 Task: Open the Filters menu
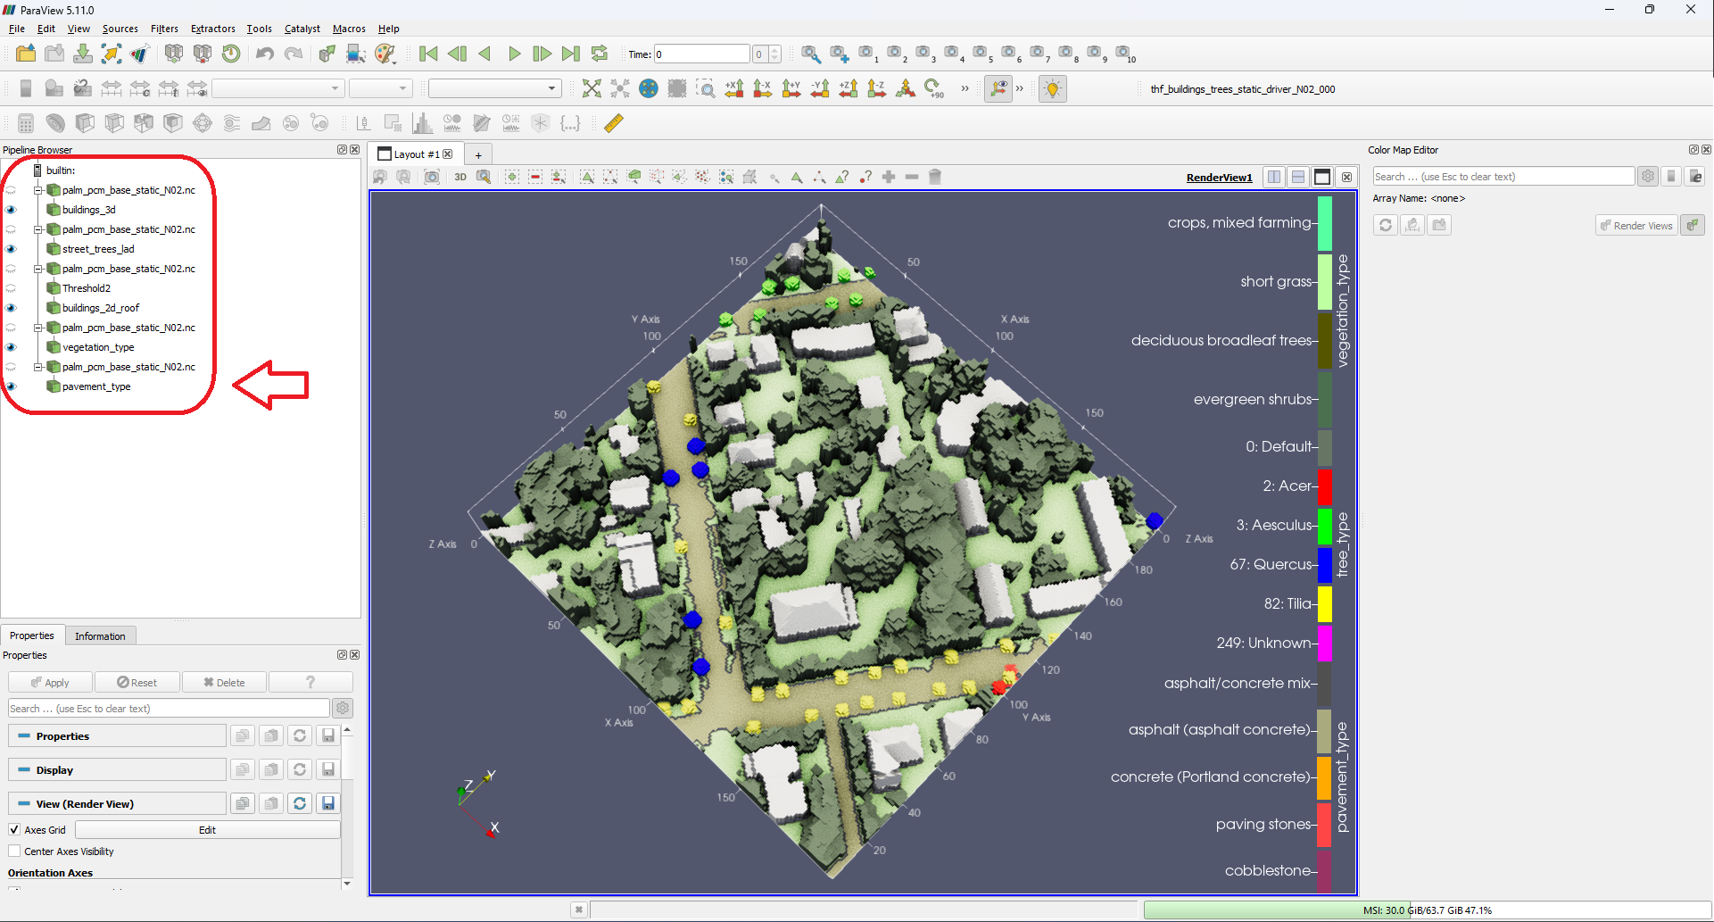pos(164,29)
